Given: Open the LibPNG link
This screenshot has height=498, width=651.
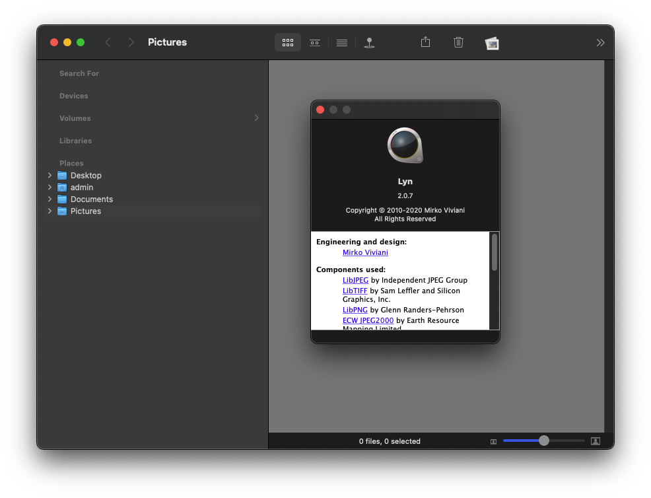Looking at the screenshot, I should [355, 309].
